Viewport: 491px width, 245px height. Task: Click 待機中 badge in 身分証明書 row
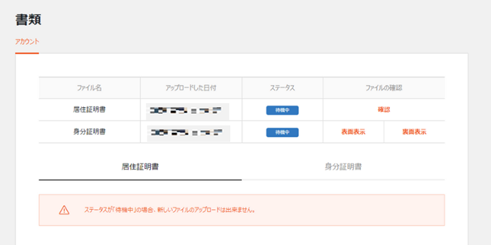(282, 133)
